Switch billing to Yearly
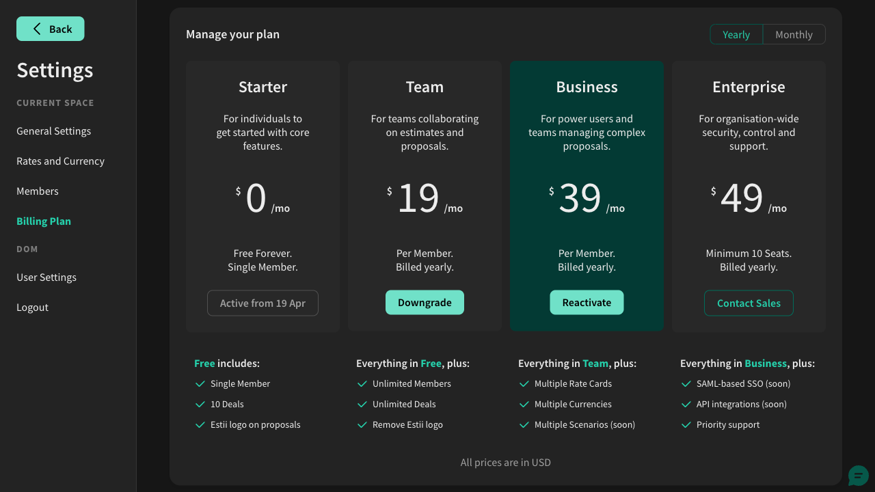The width and height of the screenshot is (875, 492). [736, 34]
